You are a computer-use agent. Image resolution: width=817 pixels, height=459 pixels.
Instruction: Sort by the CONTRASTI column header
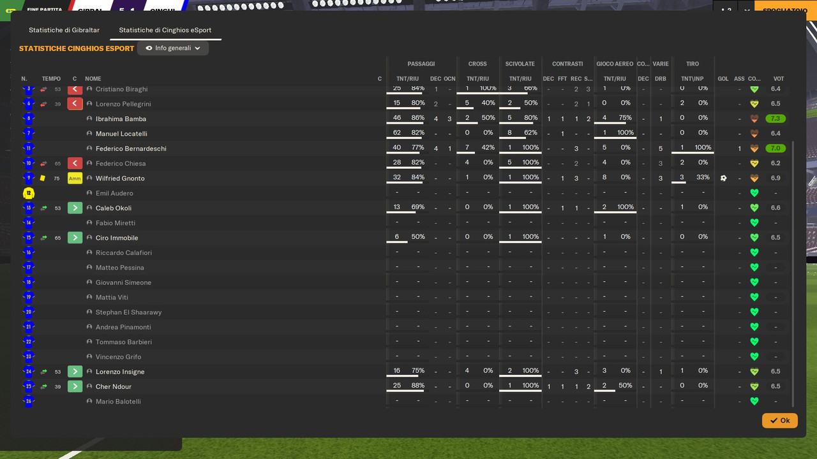pos(567,64)
